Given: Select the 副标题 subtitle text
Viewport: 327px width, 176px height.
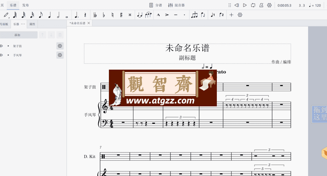Looking at the screenshot, I should [187, 58].
